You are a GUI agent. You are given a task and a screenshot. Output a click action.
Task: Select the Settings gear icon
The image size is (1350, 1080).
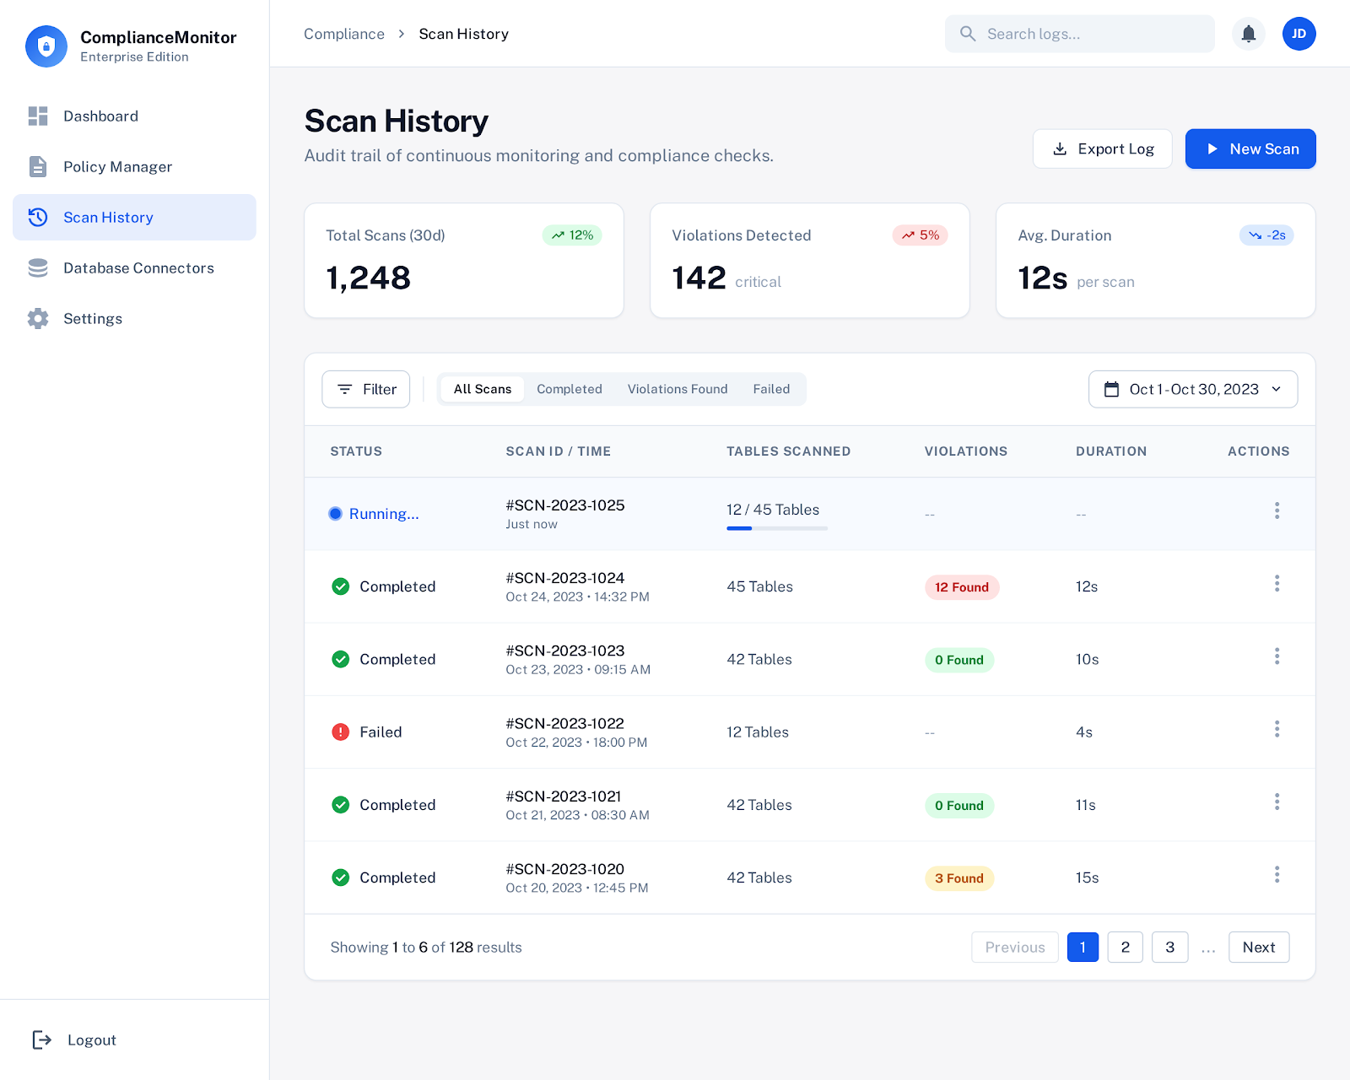37,318
